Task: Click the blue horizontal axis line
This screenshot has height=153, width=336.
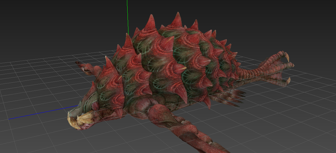Action: [43, 112]
